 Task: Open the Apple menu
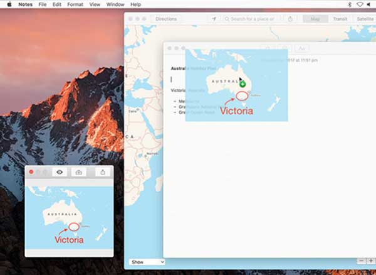click(x=9, y=4)
